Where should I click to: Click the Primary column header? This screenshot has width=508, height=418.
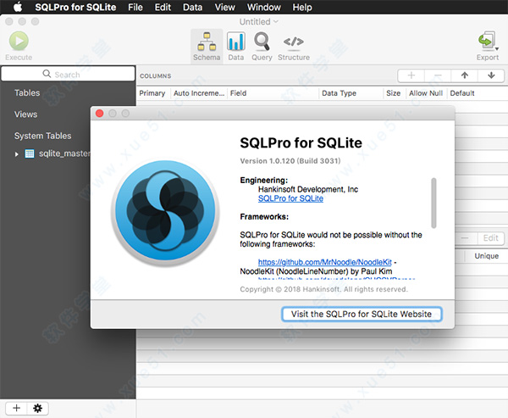[x=152, y=93]
